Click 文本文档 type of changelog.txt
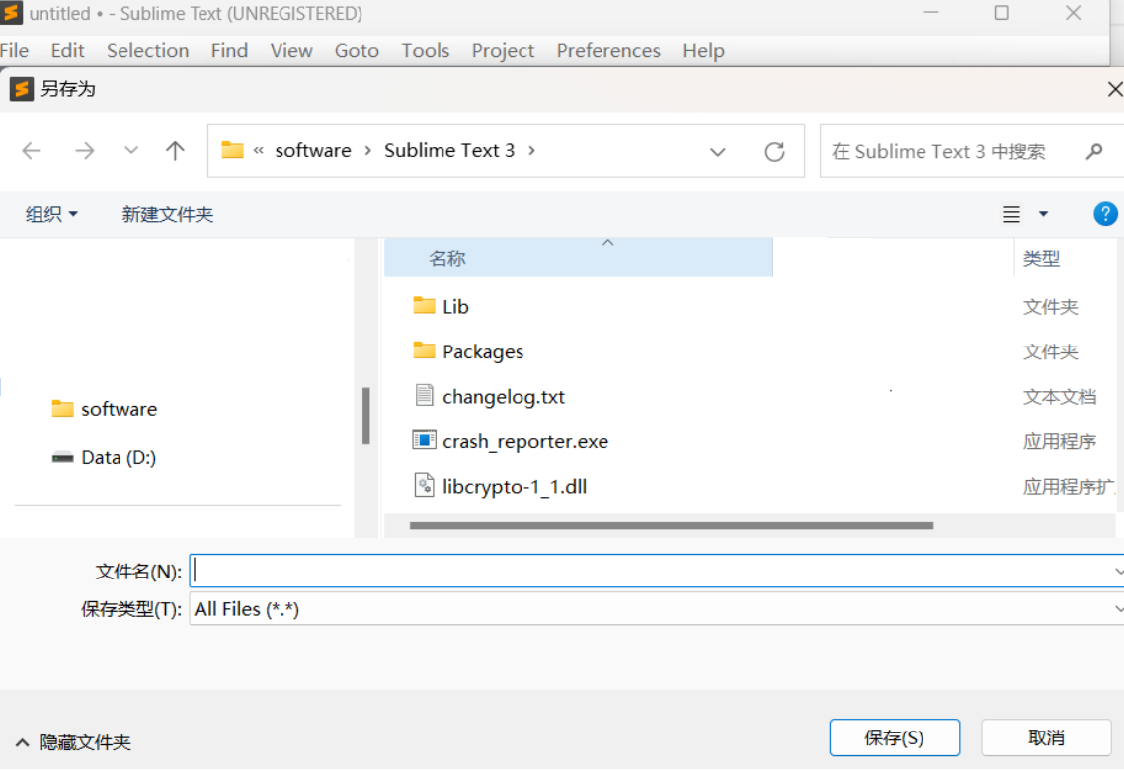 [x=1060, y=396]
